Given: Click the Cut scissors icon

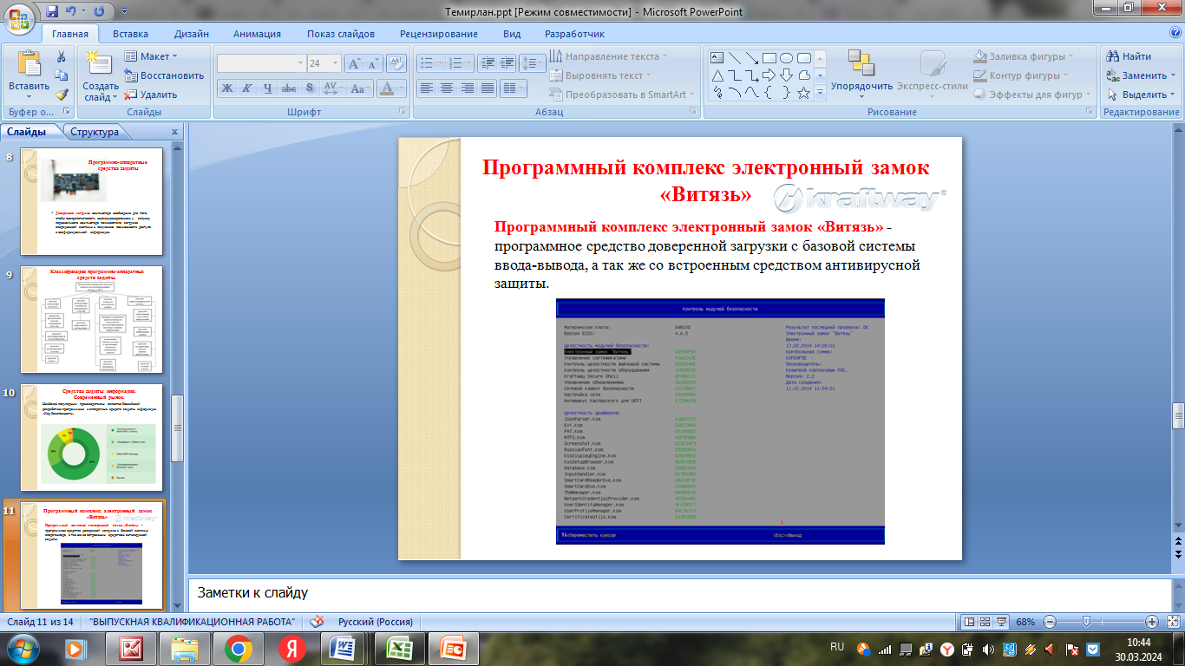Looking at the screenshot, I should pyautogui.click(x=62, y=56).
